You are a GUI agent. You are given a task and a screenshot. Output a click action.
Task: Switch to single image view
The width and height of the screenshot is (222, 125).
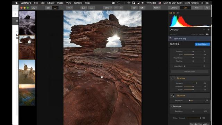(55, 8)
